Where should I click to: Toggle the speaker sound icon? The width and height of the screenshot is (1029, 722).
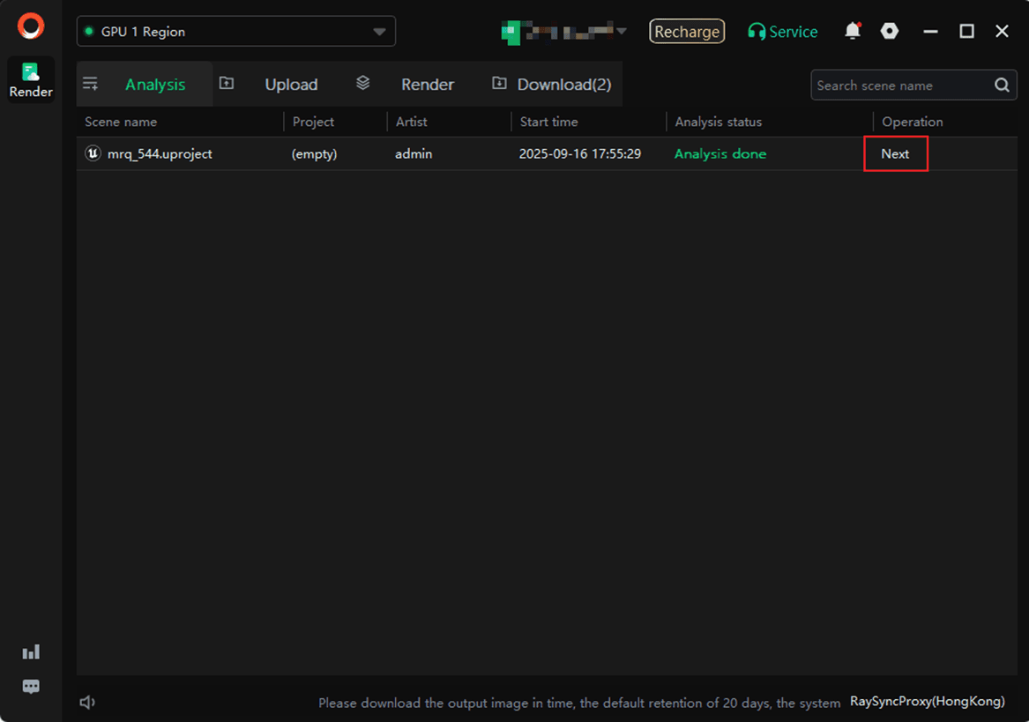(87, 703)
